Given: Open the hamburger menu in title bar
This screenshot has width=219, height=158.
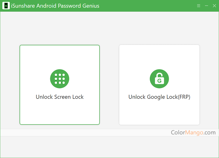Looking at the screenshot, I should (x=199, y=6).
